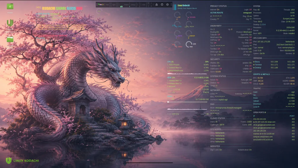The height and width of the screenshot is (168, 298).
Task: Click the 'VPS4: Netherlands' node entry
Action: point(217,141)
